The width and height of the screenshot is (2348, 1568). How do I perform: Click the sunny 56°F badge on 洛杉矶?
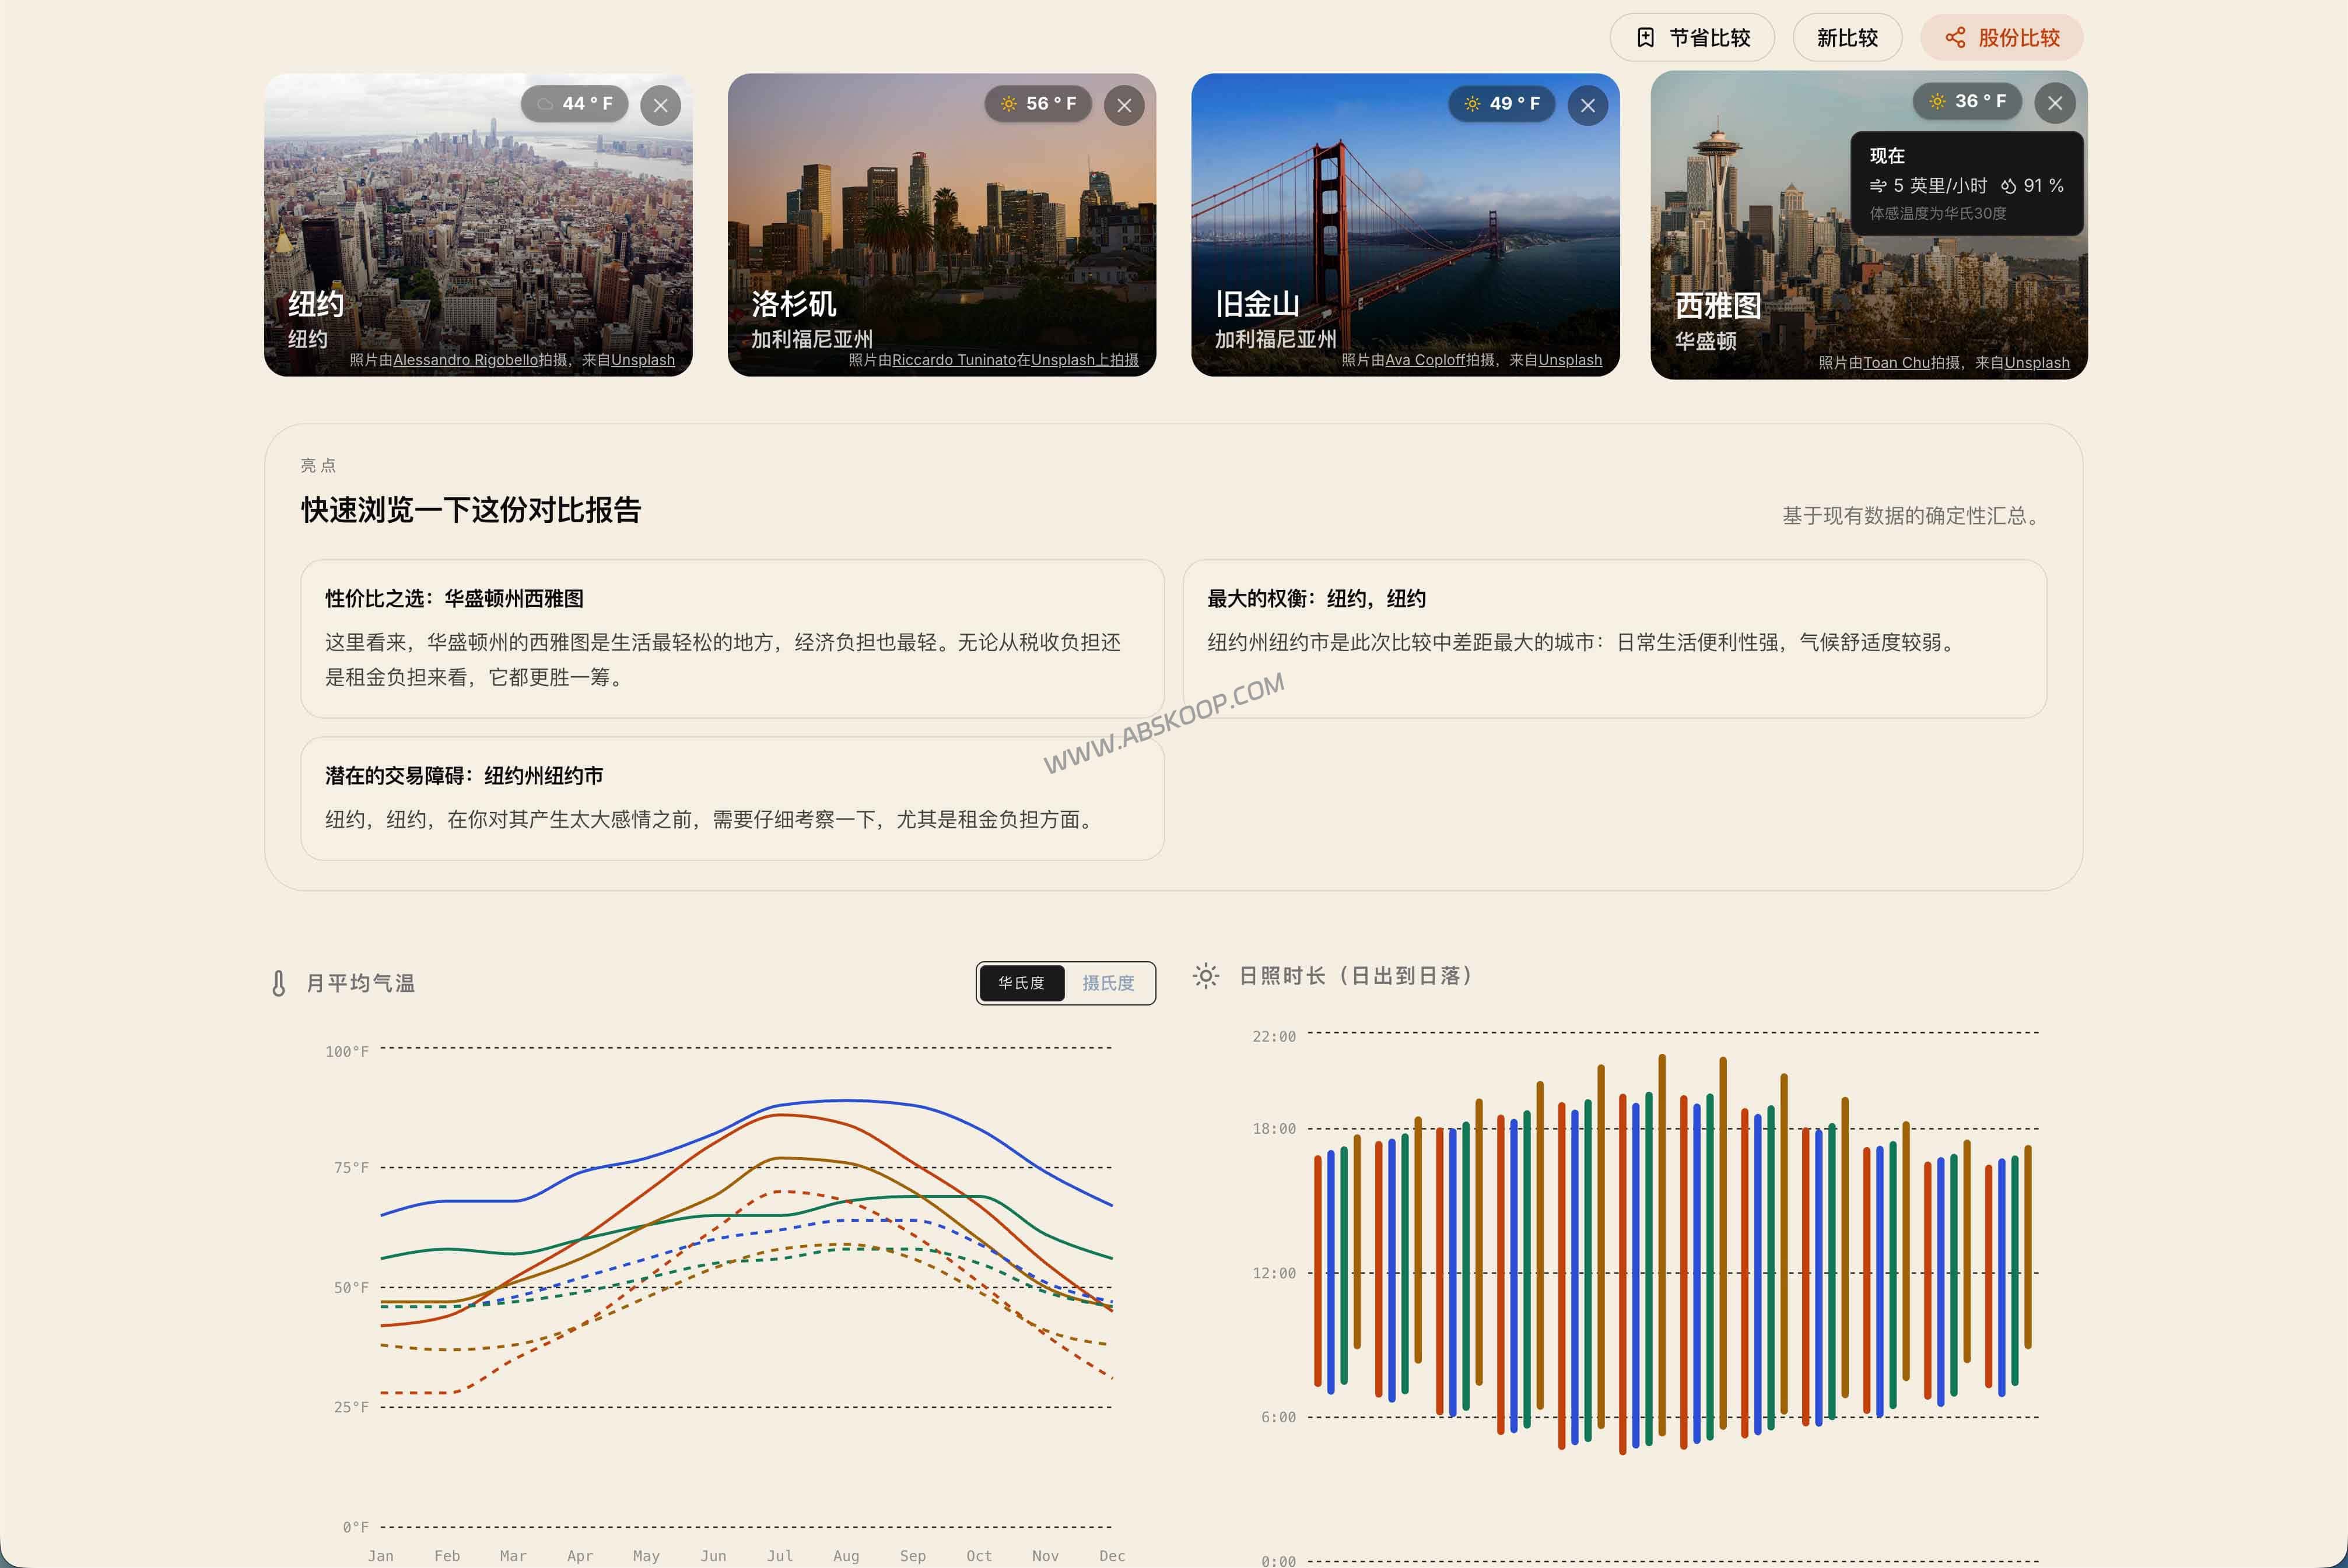pyautogui.click(x=1039, y=103)
